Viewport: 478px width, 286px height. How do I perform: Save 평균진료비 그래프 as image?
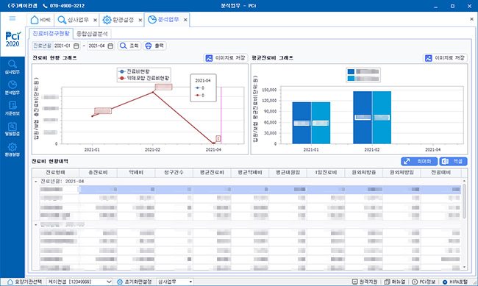tap(445, 58)
